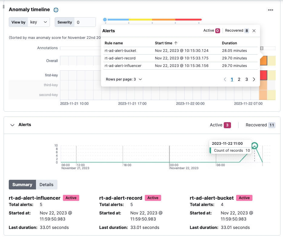Switch to the Details tab
The width and height of the screenshot is (283, 238).
[x=46, y=185]
